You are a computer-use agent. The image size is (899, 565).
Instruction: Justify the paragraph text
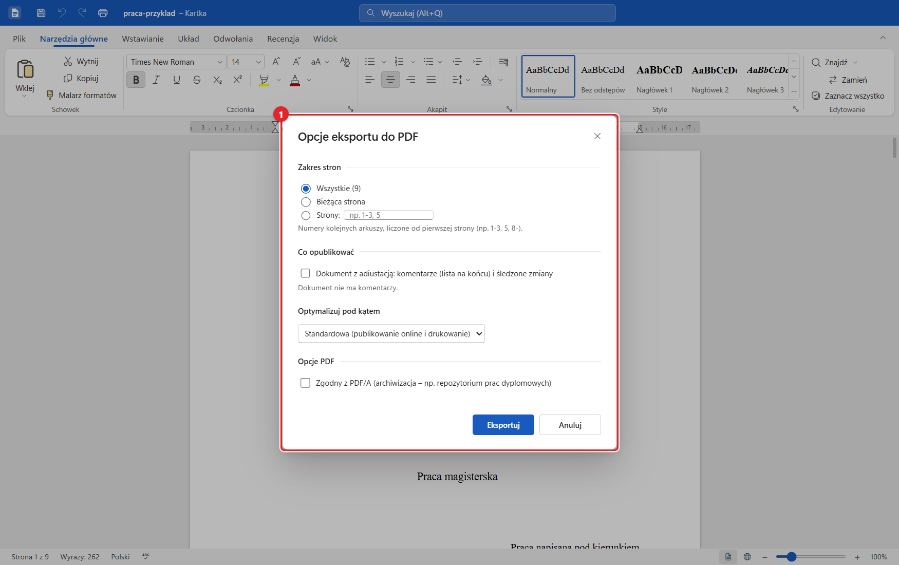[431, 80]
